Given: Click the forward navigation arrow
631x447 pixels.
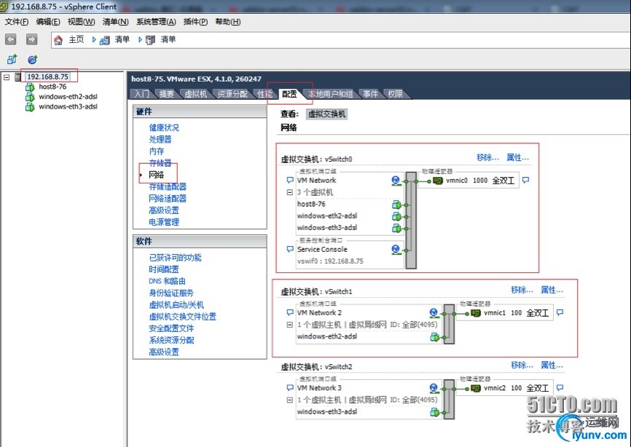Looking at the screenshot, I should tap(32, 39).
